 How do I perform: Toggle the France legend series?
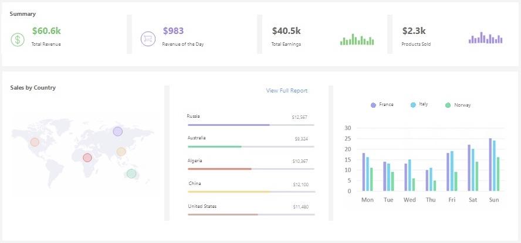[382, 104]
